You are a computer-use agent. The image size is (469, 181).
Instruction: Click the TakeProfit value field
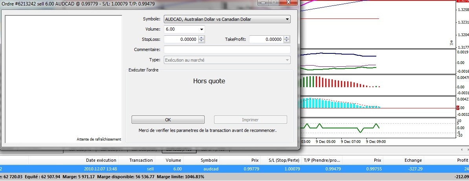266,39
